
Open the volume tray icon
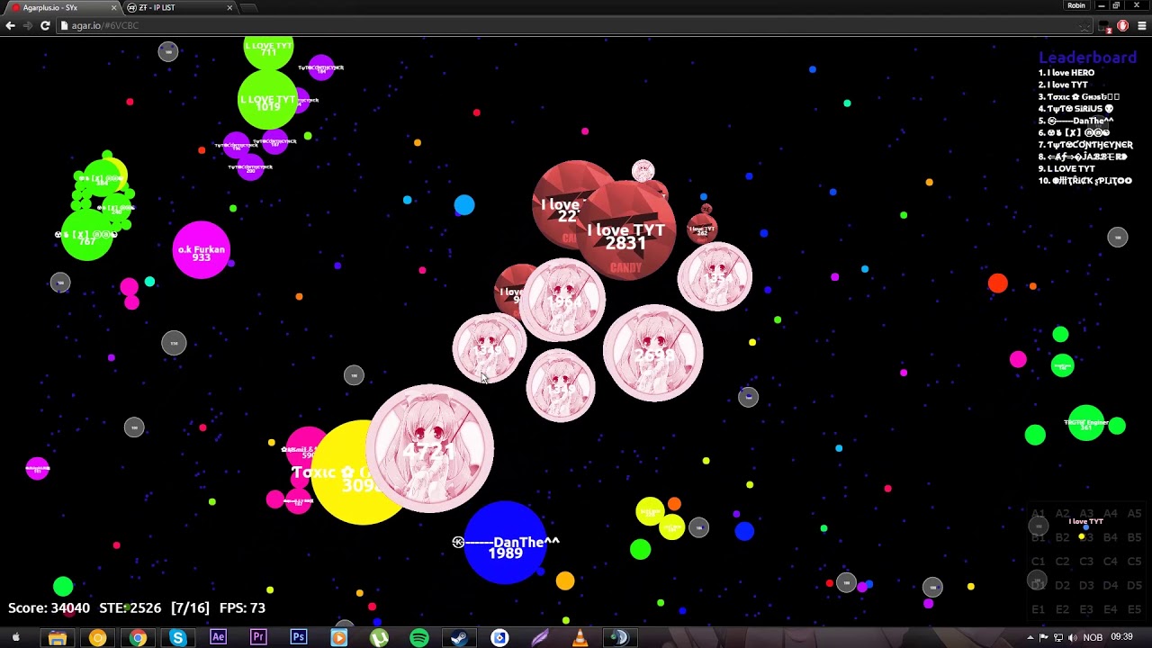[x=1072, y=638]
